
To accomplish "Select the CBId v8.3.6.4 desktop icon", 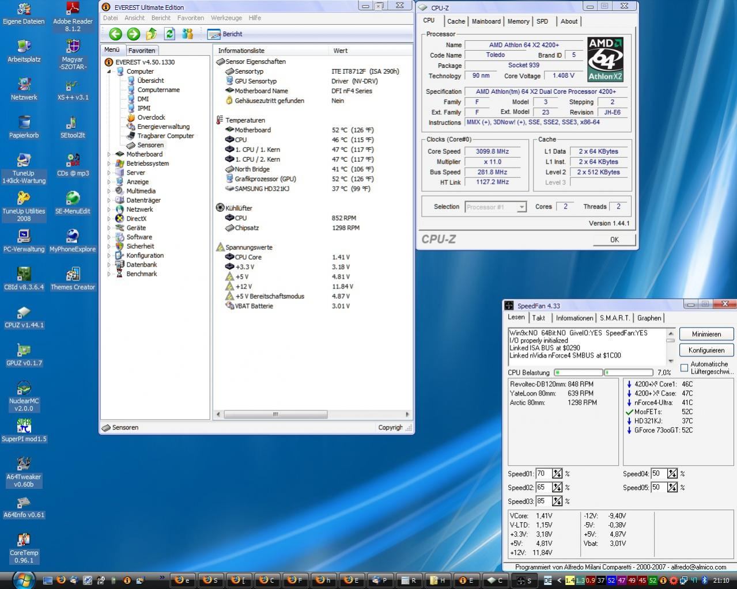I will coord(24,279).
